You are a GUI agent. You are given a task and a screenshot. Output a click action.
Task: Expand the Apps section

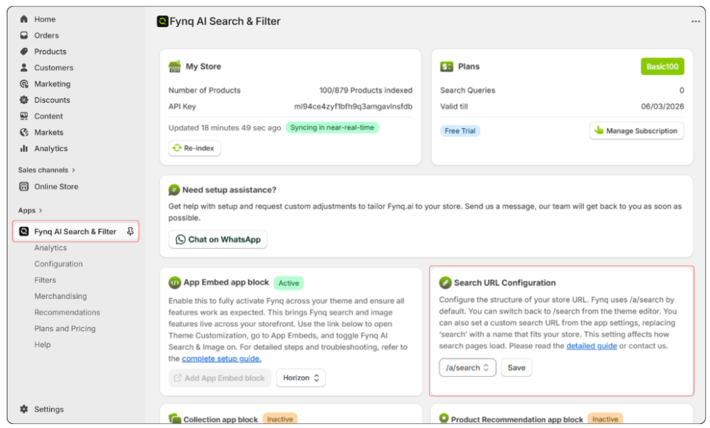pos(30,211)
